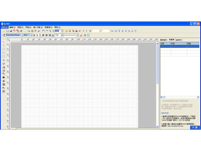Switch to the 属性窗口 properties tab
The height and width of the screenshot is (151, 201).
[x=164, y=40]
